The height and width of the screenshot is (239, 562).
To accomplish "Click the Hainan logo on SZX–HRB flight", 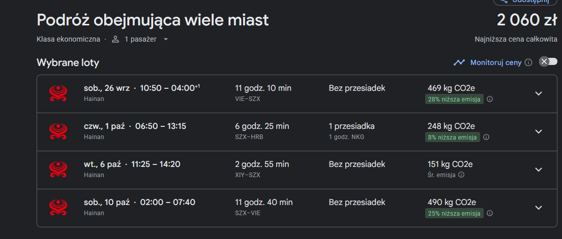I will (58, 131).
